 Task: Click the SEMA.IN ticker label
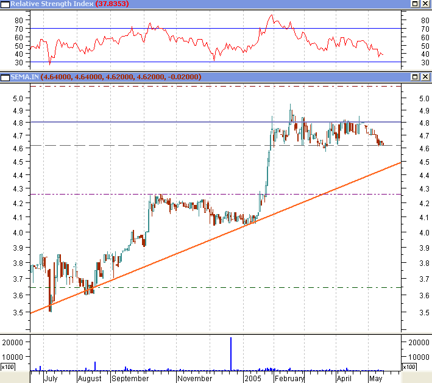(24, 77)
